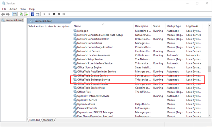Click the Network S... log on value
This screenshot has height=127, width=212.
pyautogui.click(x=193, y=55)
